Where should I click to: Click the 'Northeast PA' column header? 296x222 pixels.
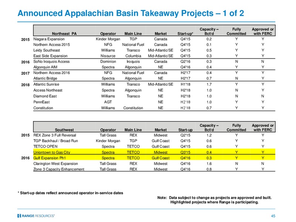coord(64,34)
